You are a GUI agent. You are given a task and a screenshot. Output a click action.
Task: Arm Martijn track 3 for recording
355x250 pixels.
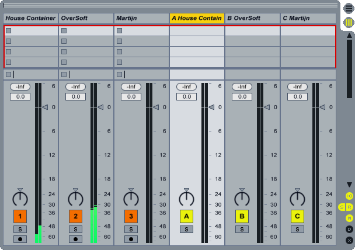(131, 239)
